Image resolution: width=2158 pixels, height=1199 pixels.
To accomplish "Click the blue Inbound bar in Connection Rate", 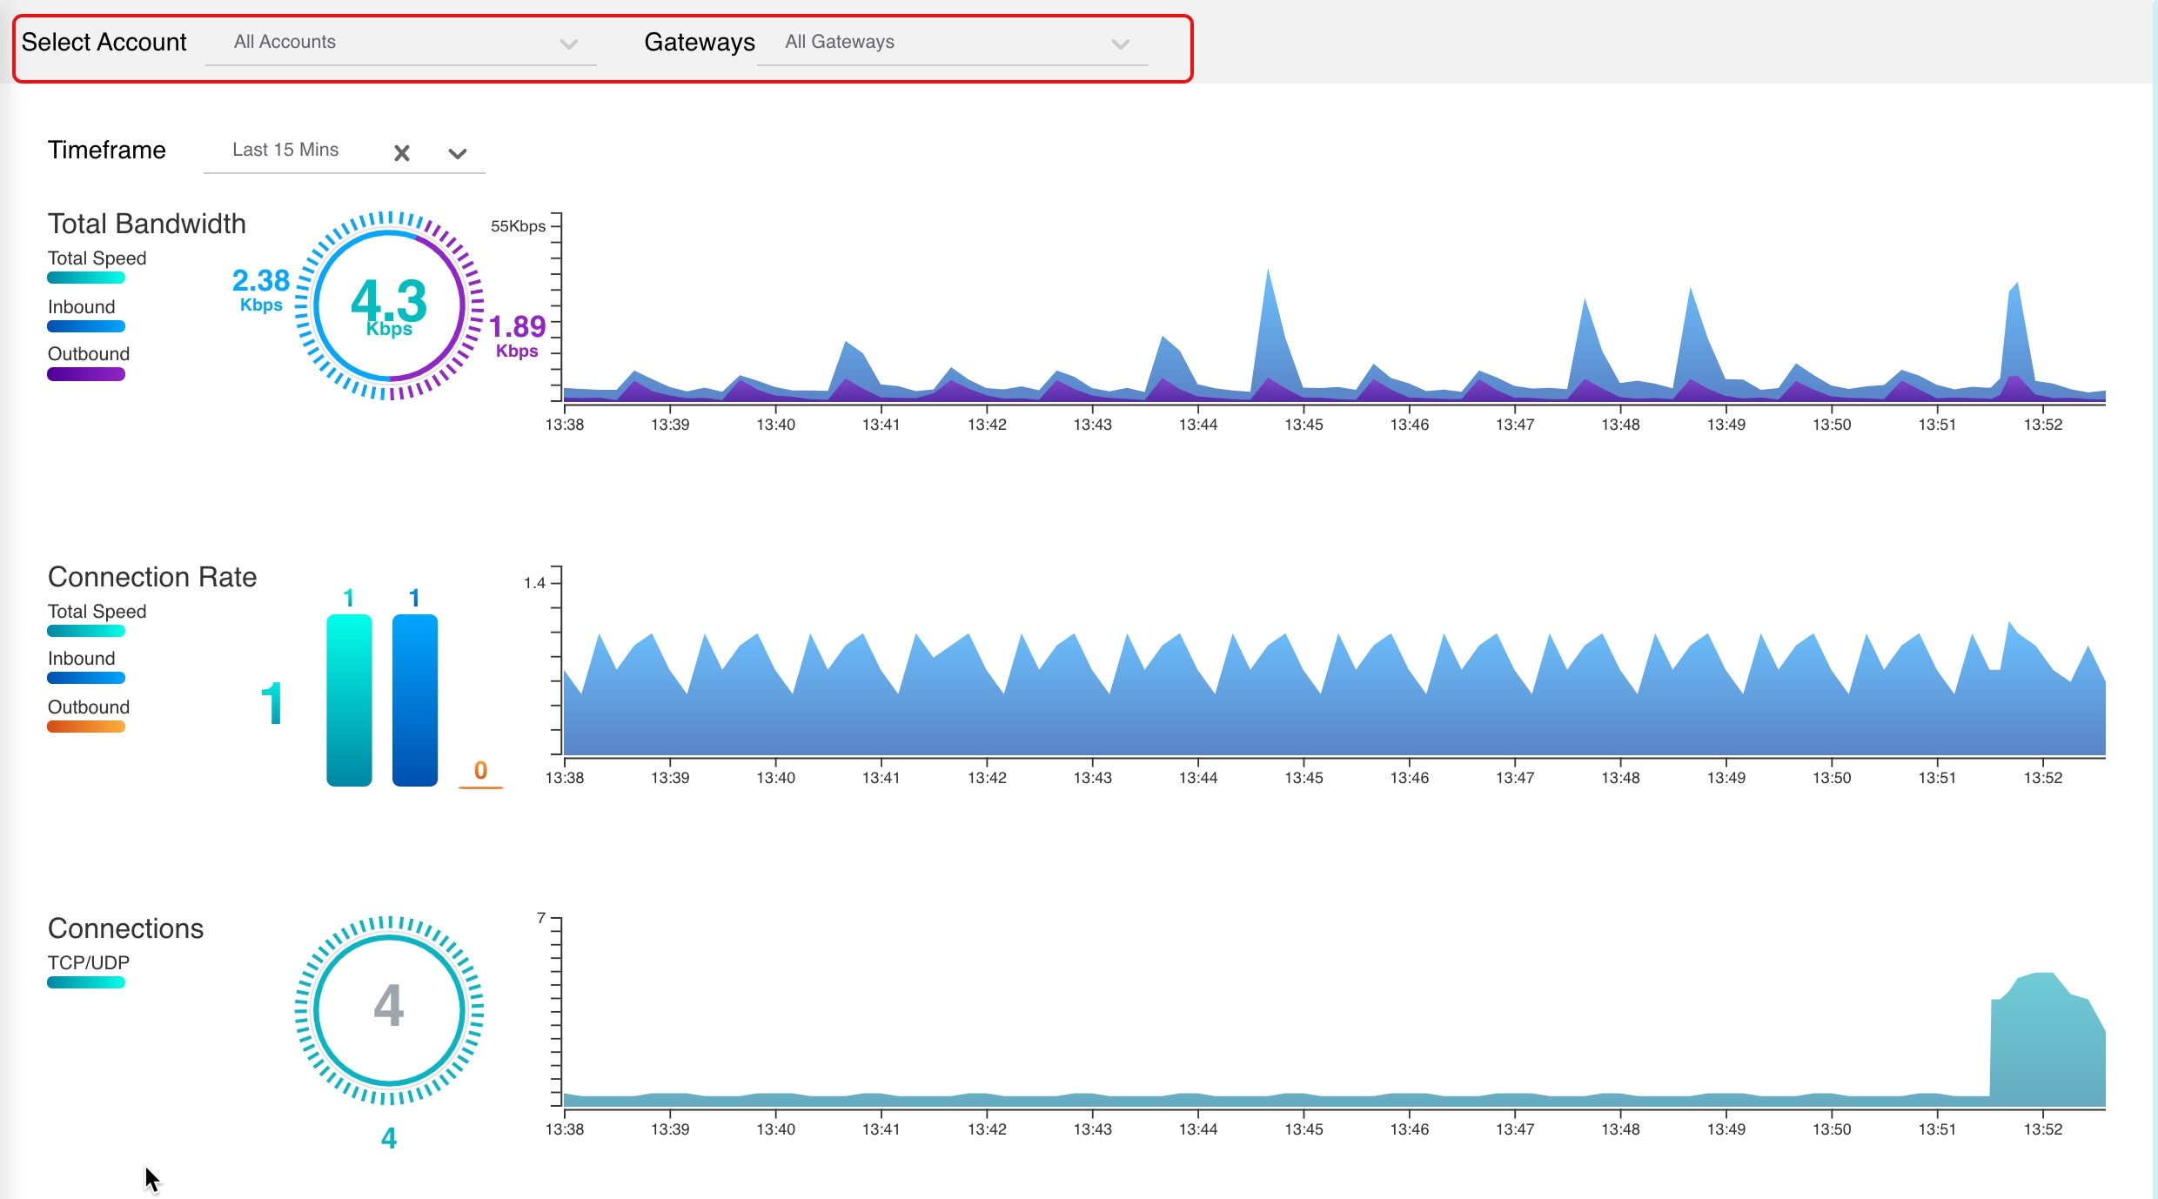I will 414,700.
